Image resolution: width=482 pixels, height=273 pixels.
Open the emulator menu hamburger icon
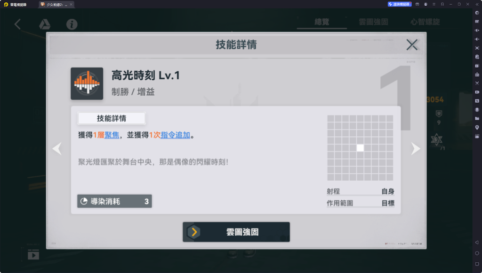pyautogui.click(x=434, y=4)
